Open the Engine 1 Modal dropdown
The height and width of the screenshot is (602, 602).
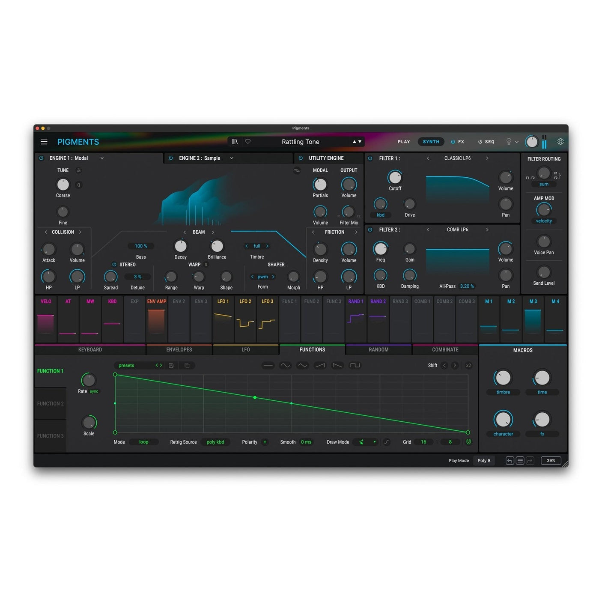102,158
